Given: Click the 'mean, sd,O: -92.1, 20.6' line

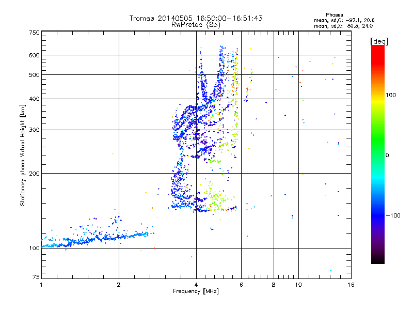Looking at the screenshot, I should click(344, 20).
